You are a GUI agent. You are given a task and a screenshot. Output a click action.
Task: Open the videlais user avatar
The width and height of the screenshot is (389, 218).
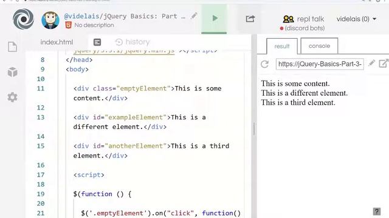50,20
